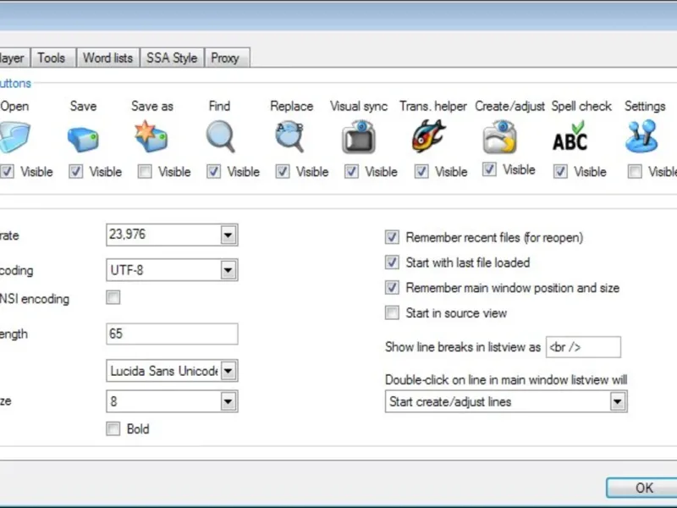Image resolution: width=677 pixels, height=508 pixels.
Task: Uncheck Visible under the Replace button
Action: click(x=283, y=172)
